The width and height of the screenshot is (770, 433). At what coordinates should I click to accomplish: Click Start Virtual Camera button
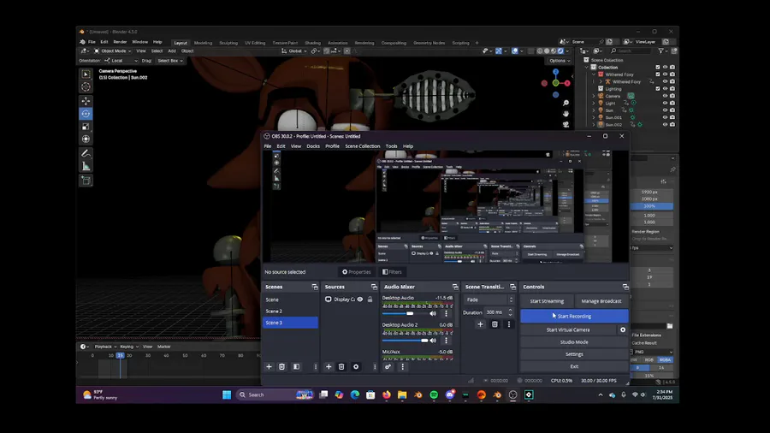click(x=568, y=330)
